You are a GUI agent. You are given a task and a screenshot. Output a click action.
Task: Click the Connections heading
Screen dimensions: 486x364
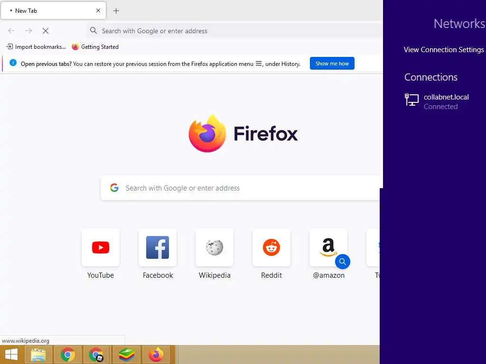pos(431,77)
